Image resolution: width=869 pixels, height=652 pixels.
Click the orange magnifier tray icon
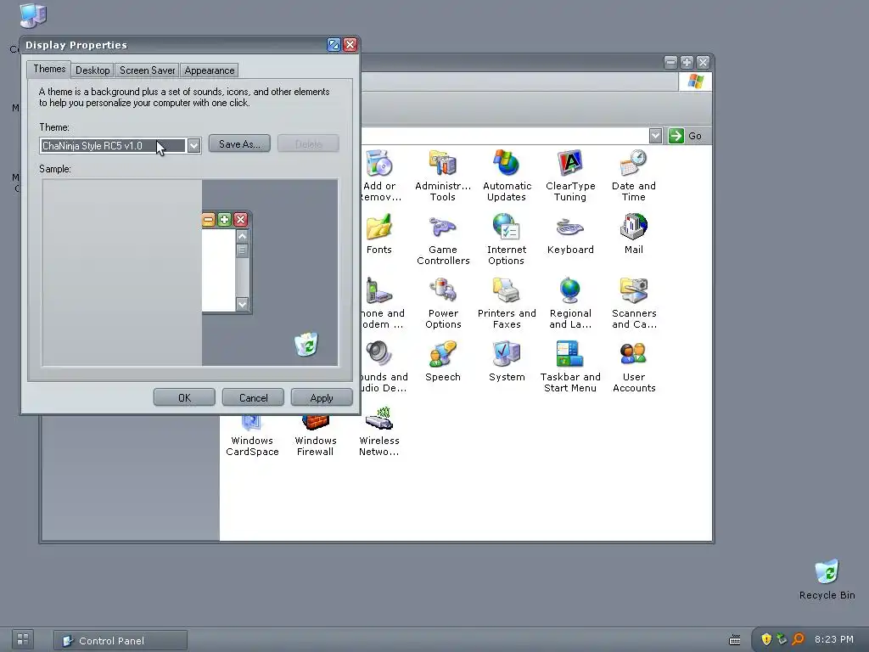pos(798,639)
